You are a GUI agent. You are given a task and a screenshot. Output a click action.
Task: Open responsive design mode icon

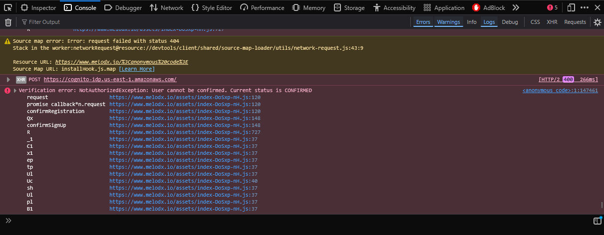[572, 7]
